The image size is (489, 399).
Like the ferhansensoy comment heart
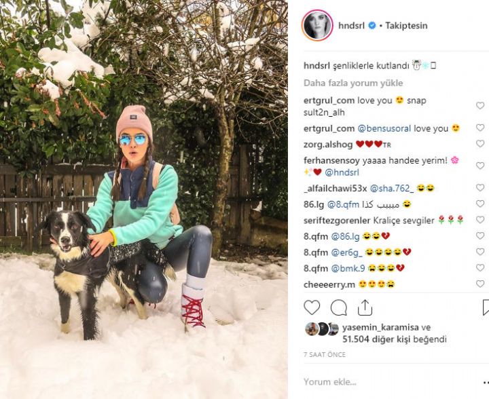480,166
